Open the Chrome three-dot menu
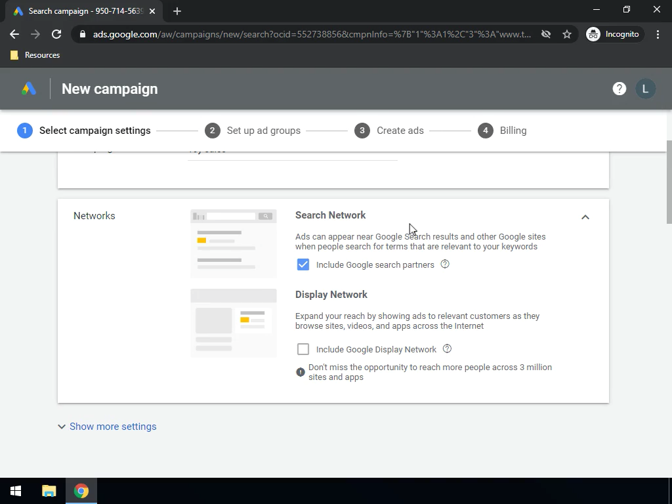 point(658,34)
